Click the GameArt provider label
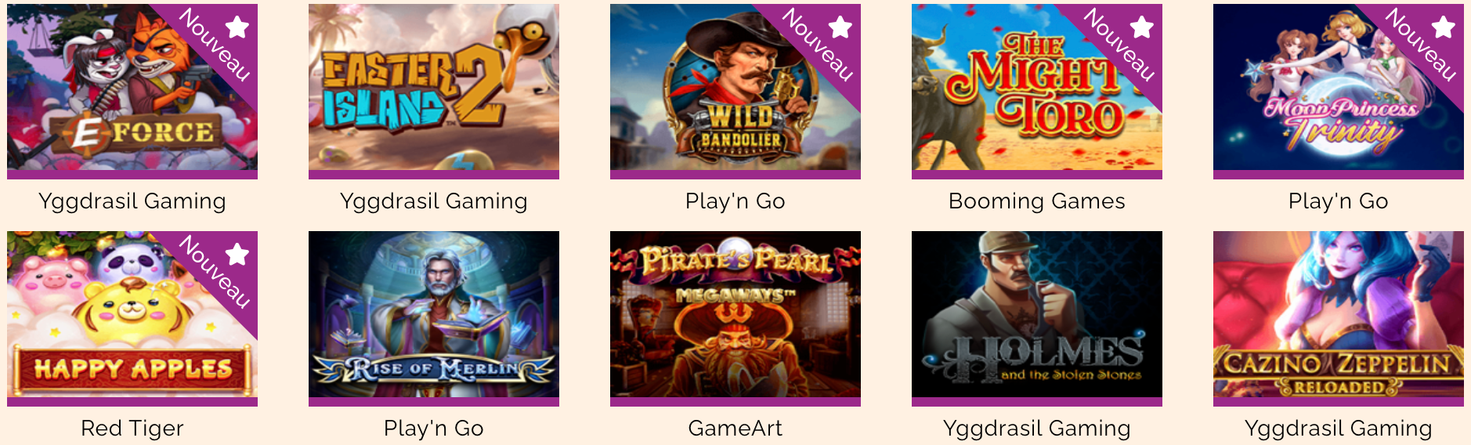 click(x=735, y=429)
